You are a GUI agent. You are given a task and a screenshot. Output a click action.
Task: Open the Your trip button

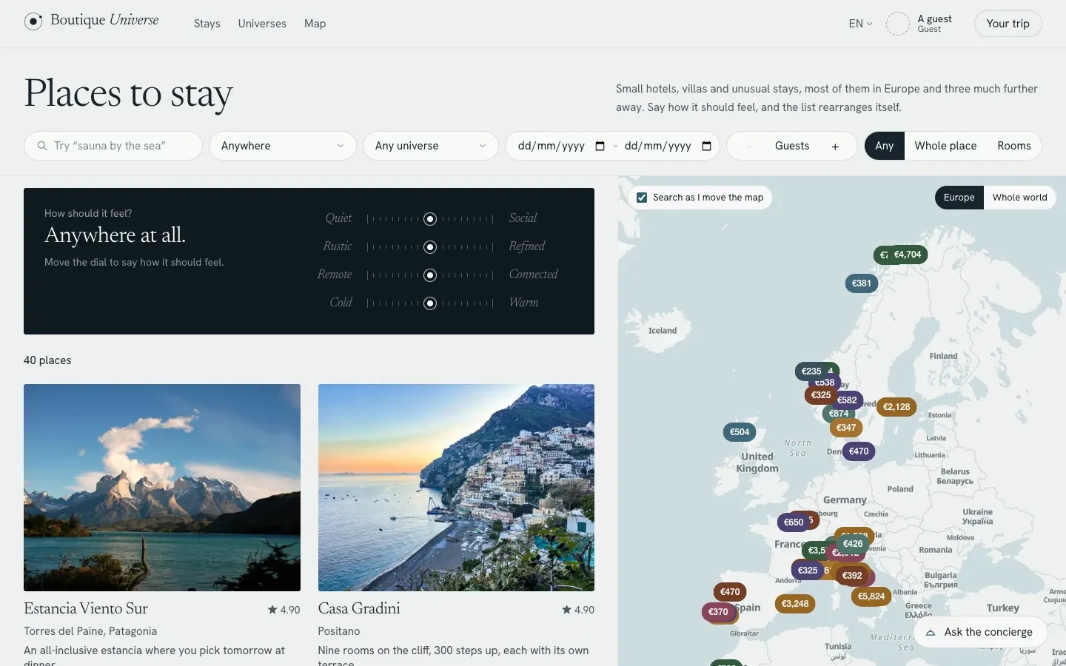(1008, 24)
